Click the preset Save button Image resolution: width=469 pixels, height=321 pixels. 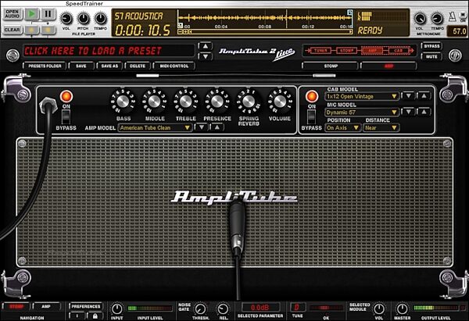coord(81,66)
